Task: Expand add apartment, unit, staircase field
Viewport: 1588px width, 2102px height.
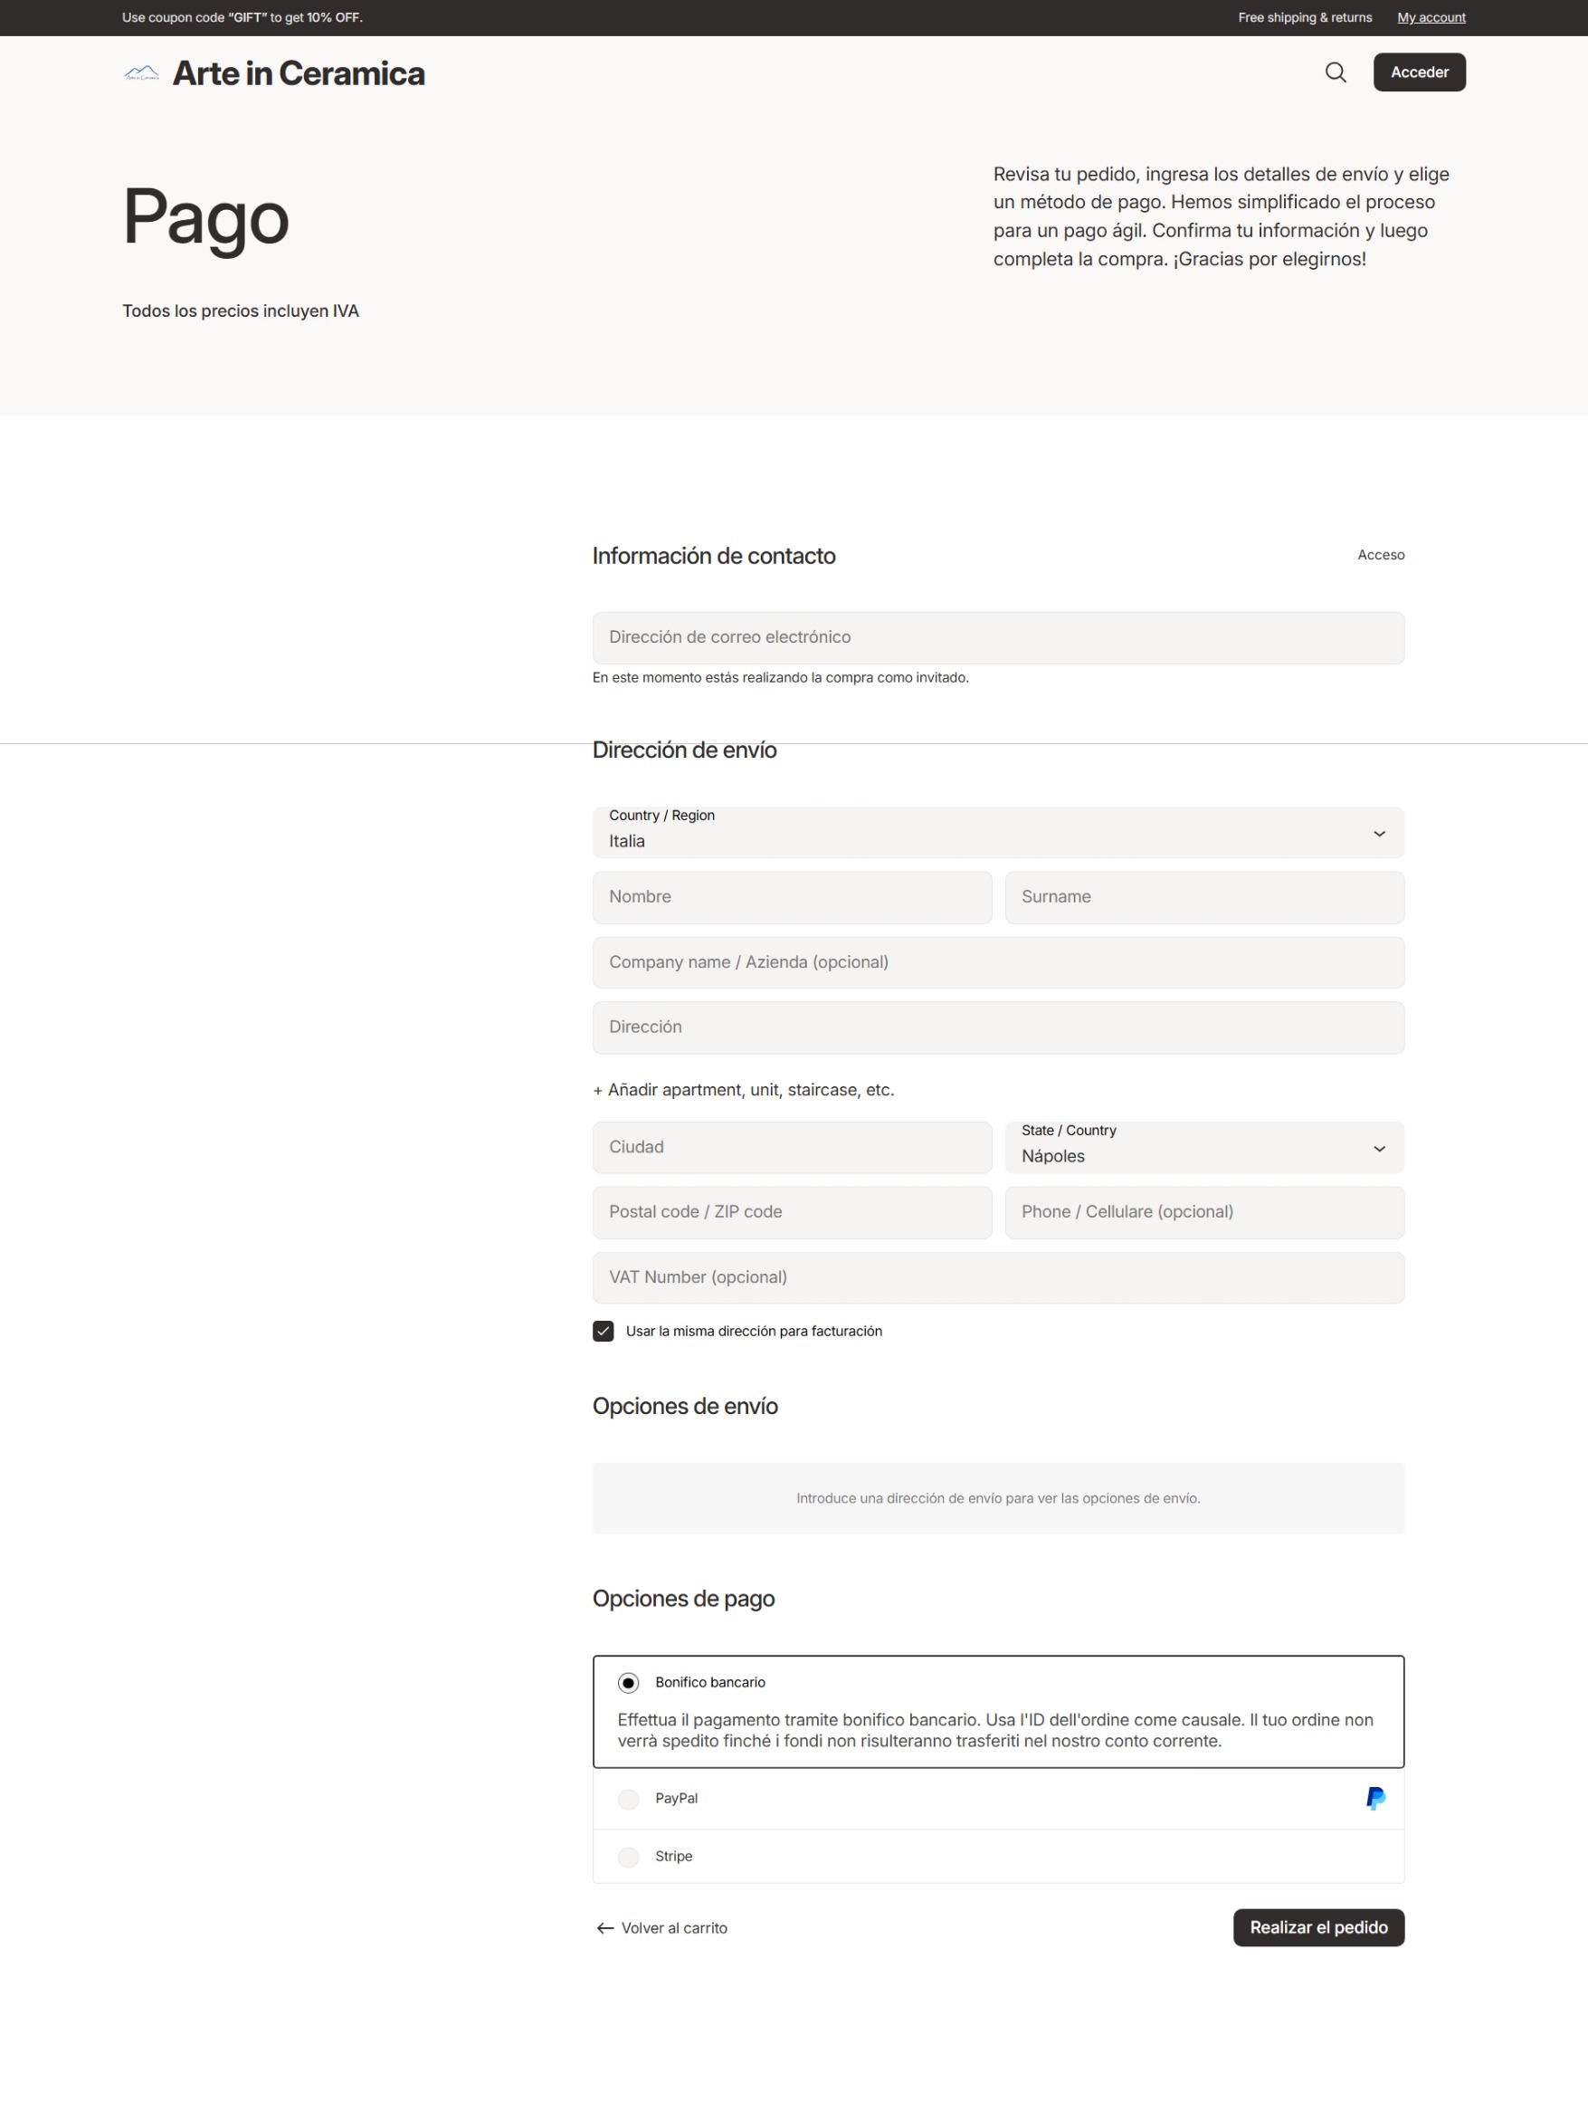Action: 744,1090
